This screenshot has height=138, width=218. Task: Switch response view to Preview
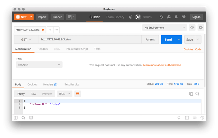coord(47,94)
